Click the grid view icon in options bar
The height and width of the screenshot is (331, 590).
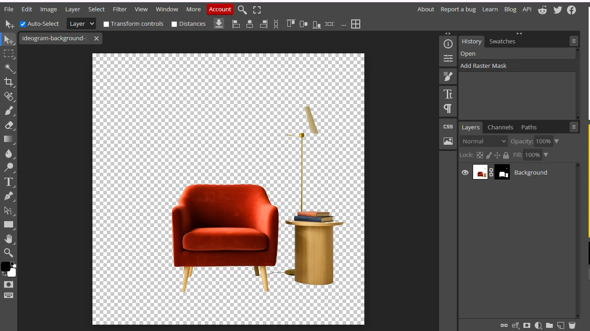coord(356,24)
